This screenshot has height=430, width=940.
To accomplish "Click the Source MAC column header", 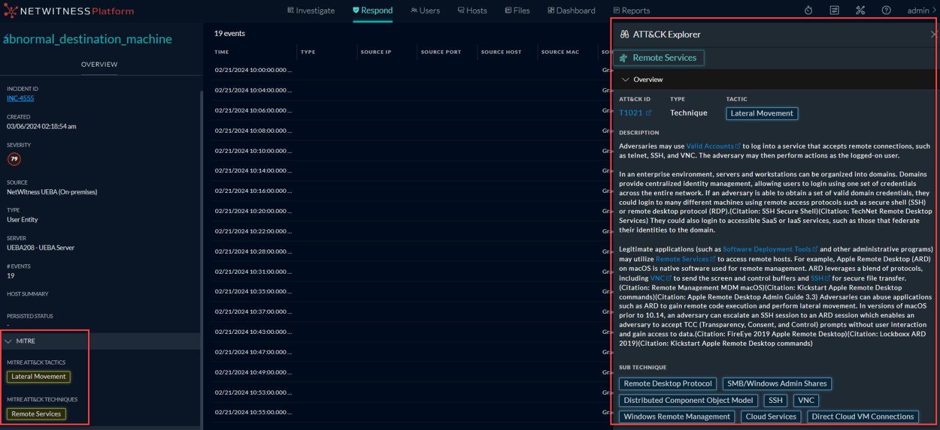I will click(560, 52).
